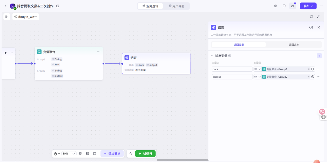Screen dimensions: 327x163
Task: Open the variable selector icon for Group2
Action: [312, 77]
